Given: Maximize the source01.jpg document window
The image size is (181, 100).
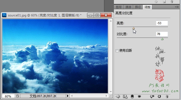Looking at the screenshot, I should pyautogui.click(x=97, y=15).
